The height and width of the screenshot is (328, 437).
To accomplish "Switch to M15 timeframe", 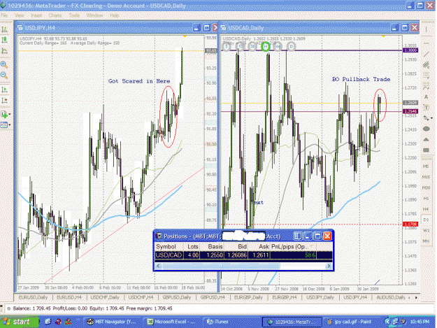I will point(426,177).
